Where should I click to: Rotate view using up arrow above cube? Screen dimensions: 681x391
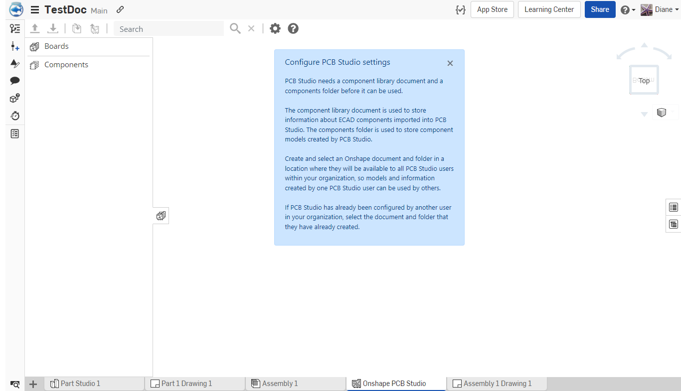point(644,45)
